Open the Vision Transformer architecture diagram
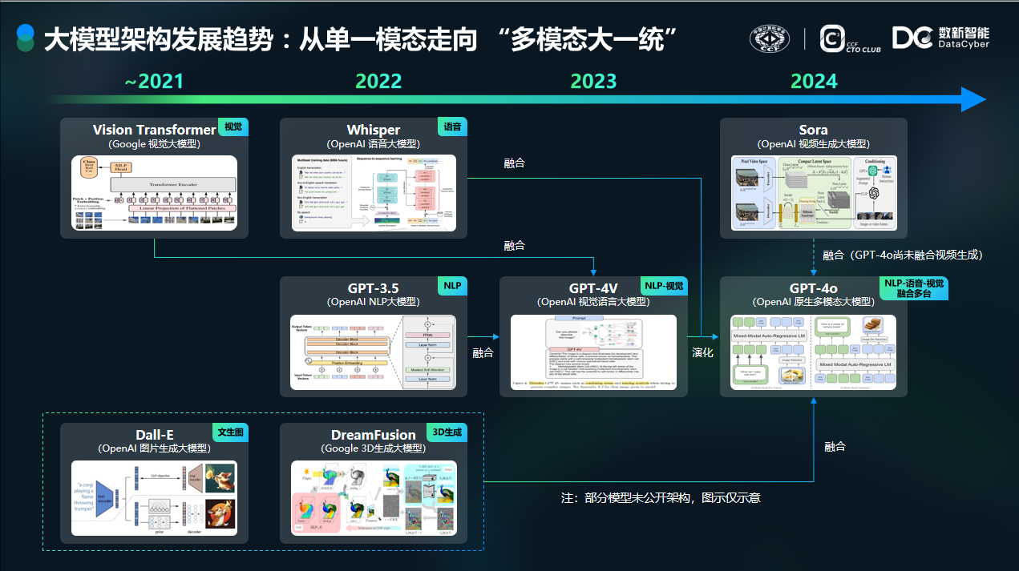The width and height of the screenshot is (1019, 571). pos(154,193)
